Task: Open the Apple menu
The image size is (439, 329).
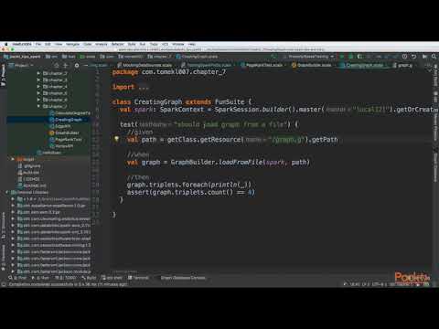Action: tap(5, 44)
